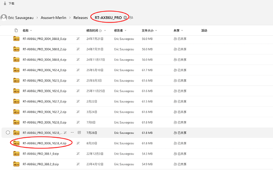The image size is (273, 170).
Task: Click the globe public-sharing icon
Action: pos(125,17)
